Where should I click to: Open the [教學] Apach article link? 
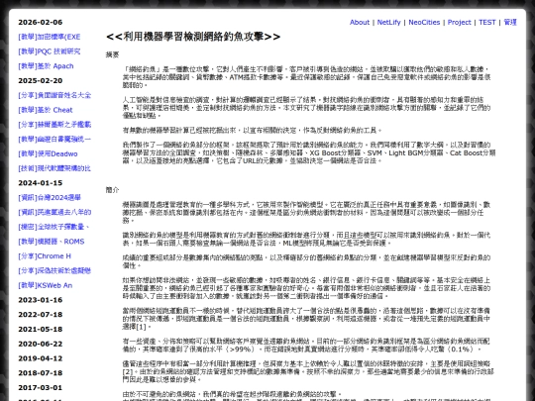click(x=46, y=66)
